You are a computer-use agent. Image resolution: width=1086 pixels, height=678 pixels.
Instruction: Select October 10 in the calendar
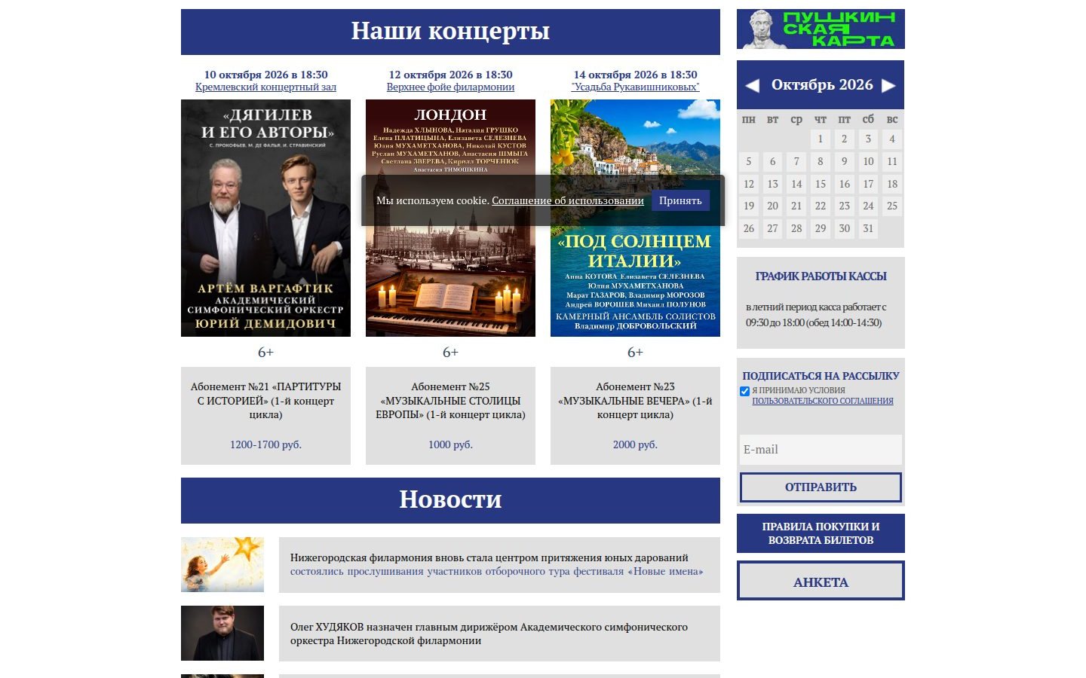pos(868,161)
